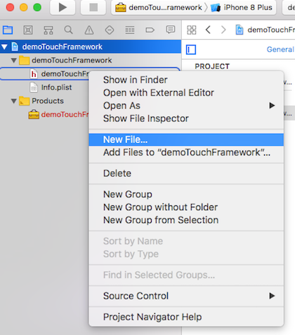Open the General tab
The width and height of the screenshot is (295, 335).
pos(280,49)
